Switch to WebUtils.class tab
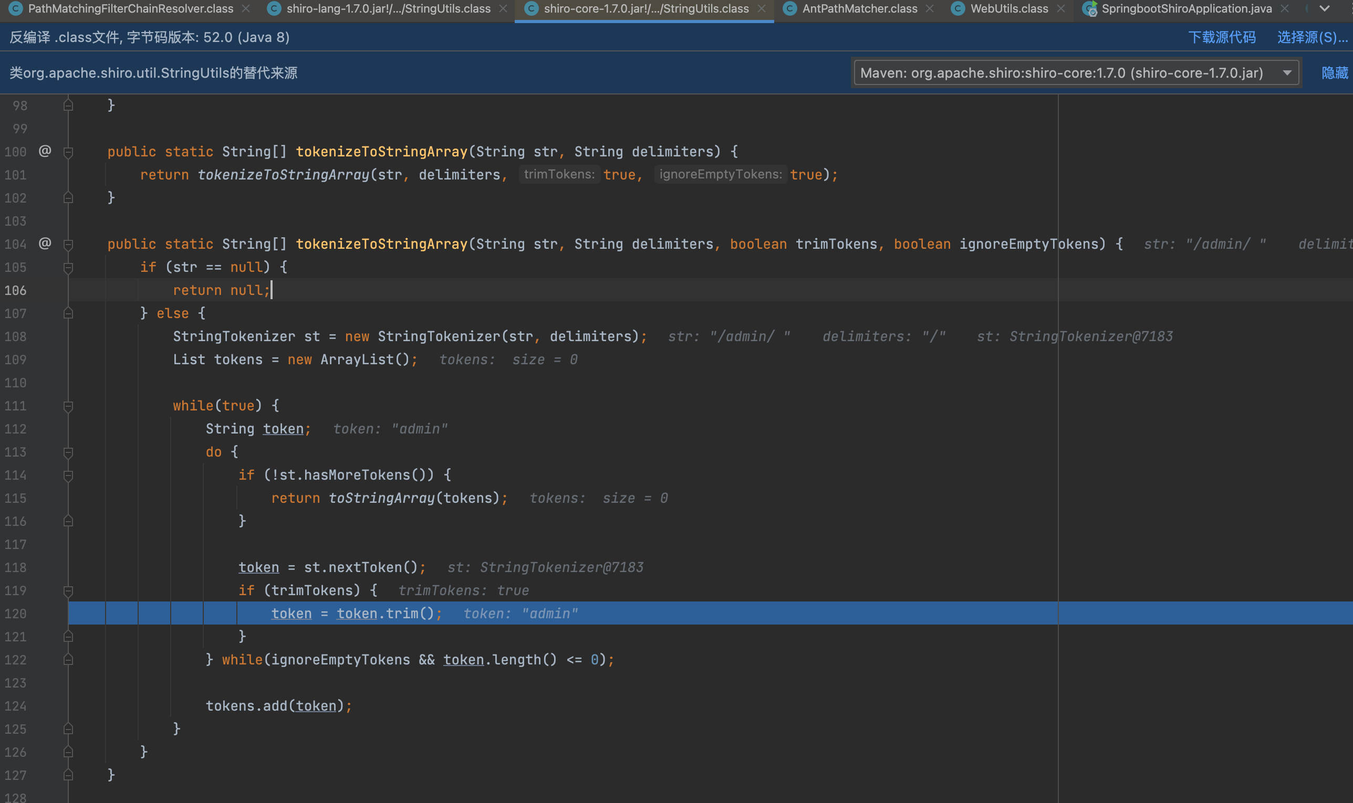This screenshot has height=803, width=1353. coord(1008,8)
